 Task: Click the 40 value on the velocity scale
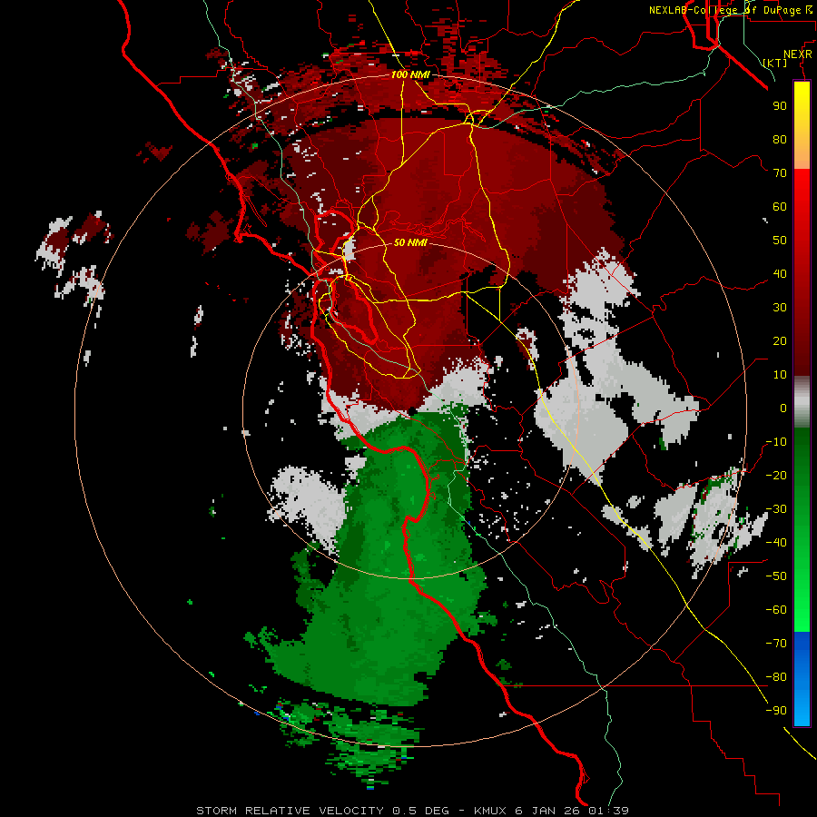point(780,273)
